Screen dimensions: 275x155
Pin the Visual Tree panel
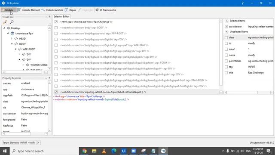49,17
